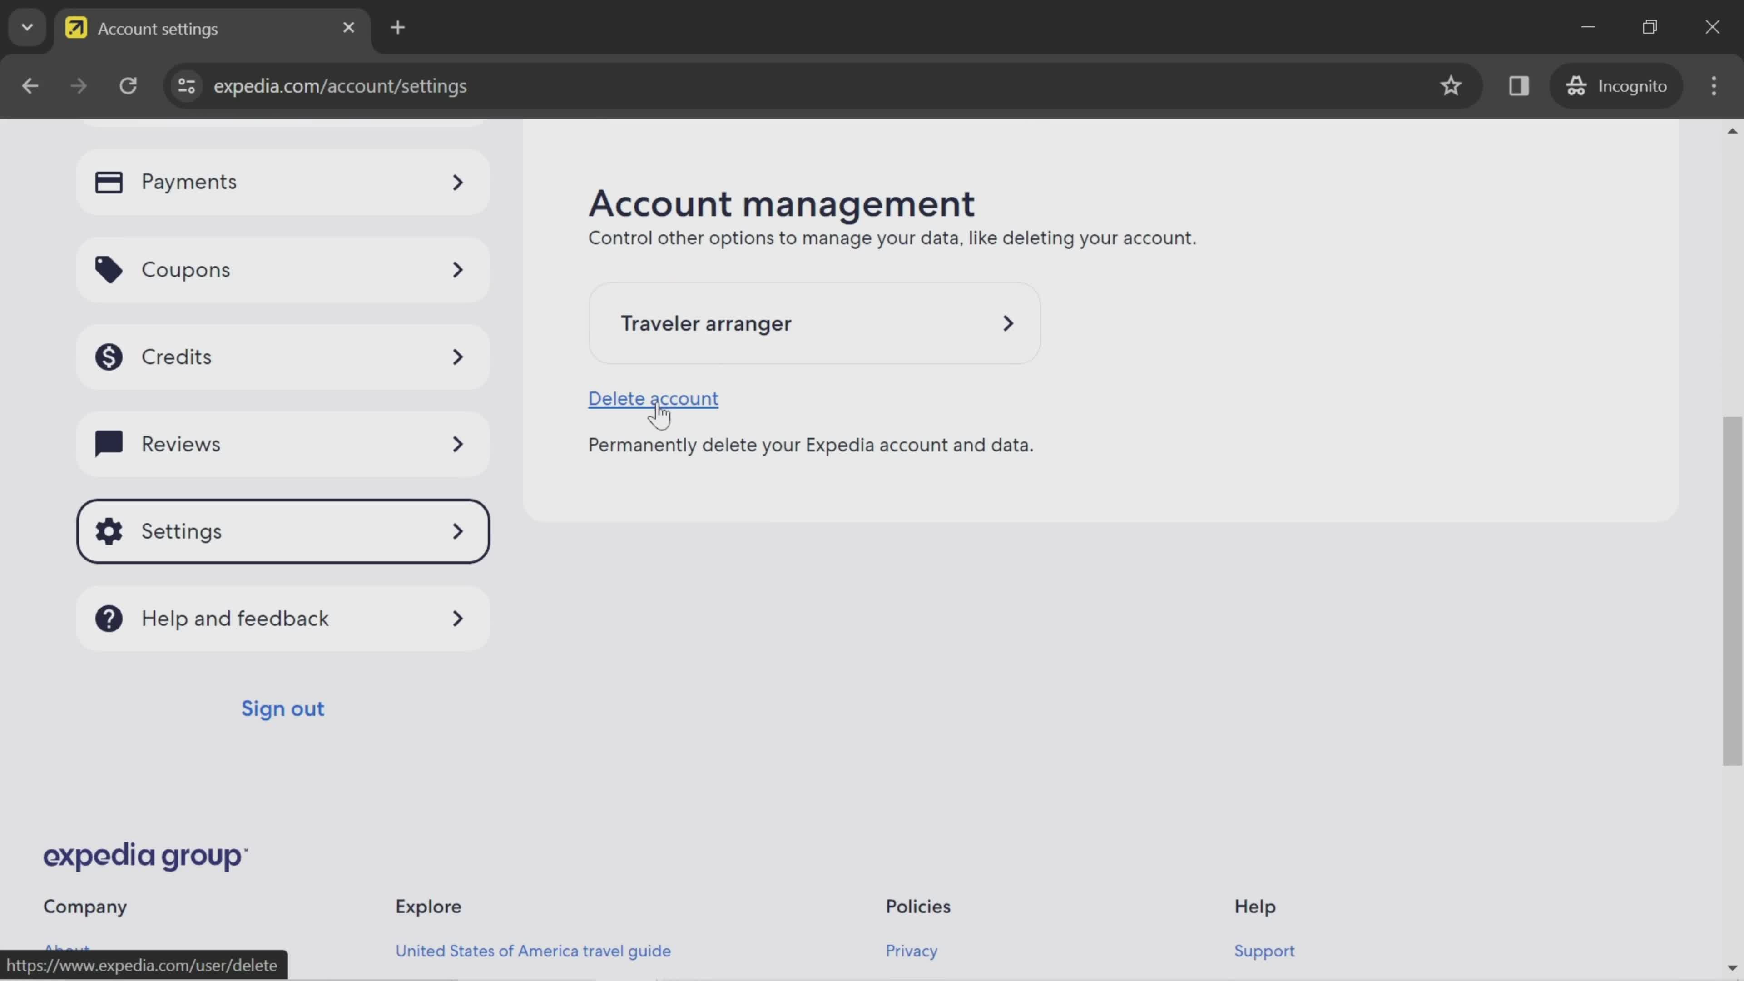1744x981 pixels.
Task: Click the Credits dollar icon
Action: (109, 357)
